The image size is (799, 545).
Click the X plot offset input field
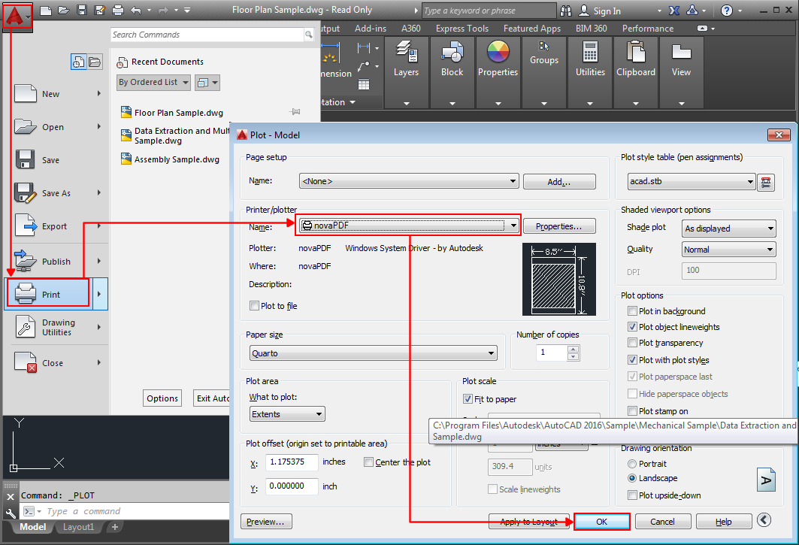[291, 462]
